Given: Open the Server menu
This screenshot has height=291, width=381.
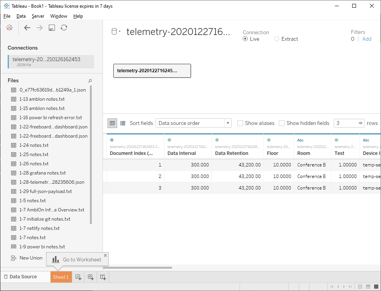Looking at the screenshot, I should 38,16.
